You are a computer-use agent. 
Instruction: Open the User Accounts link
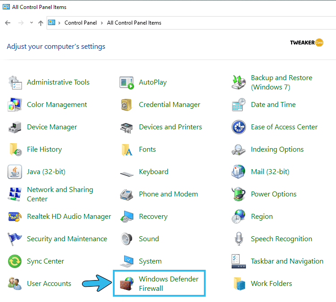click(x=49, y=284)
